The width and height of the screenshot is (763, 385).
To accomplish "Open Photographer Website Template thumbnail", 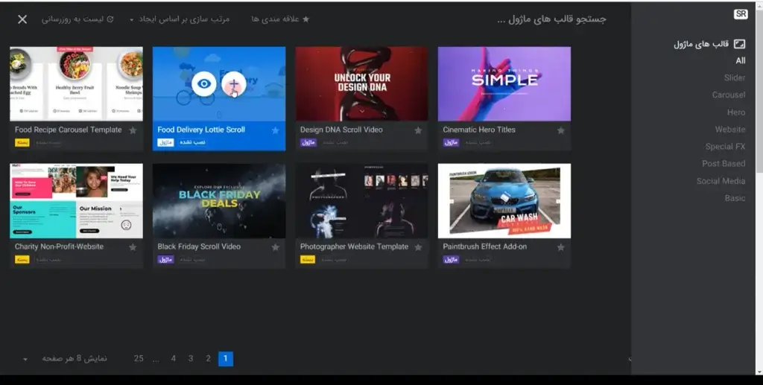I will point(361,201).
